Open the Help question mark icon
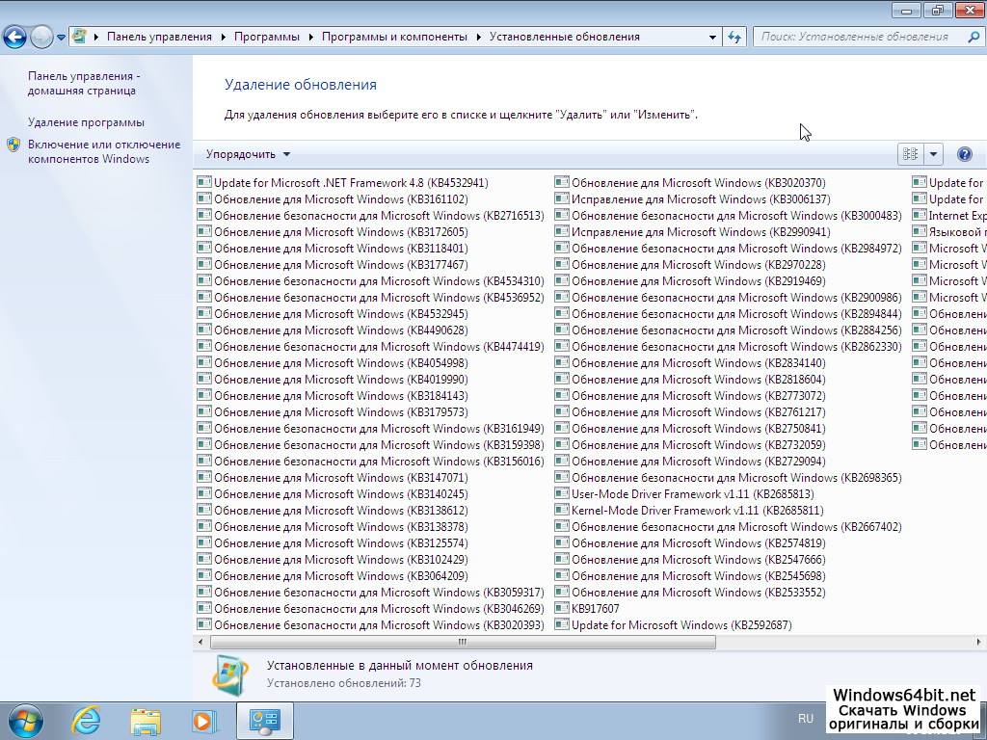Image resolution: width=987 pixels, height=740 pixels. point(964,154)
